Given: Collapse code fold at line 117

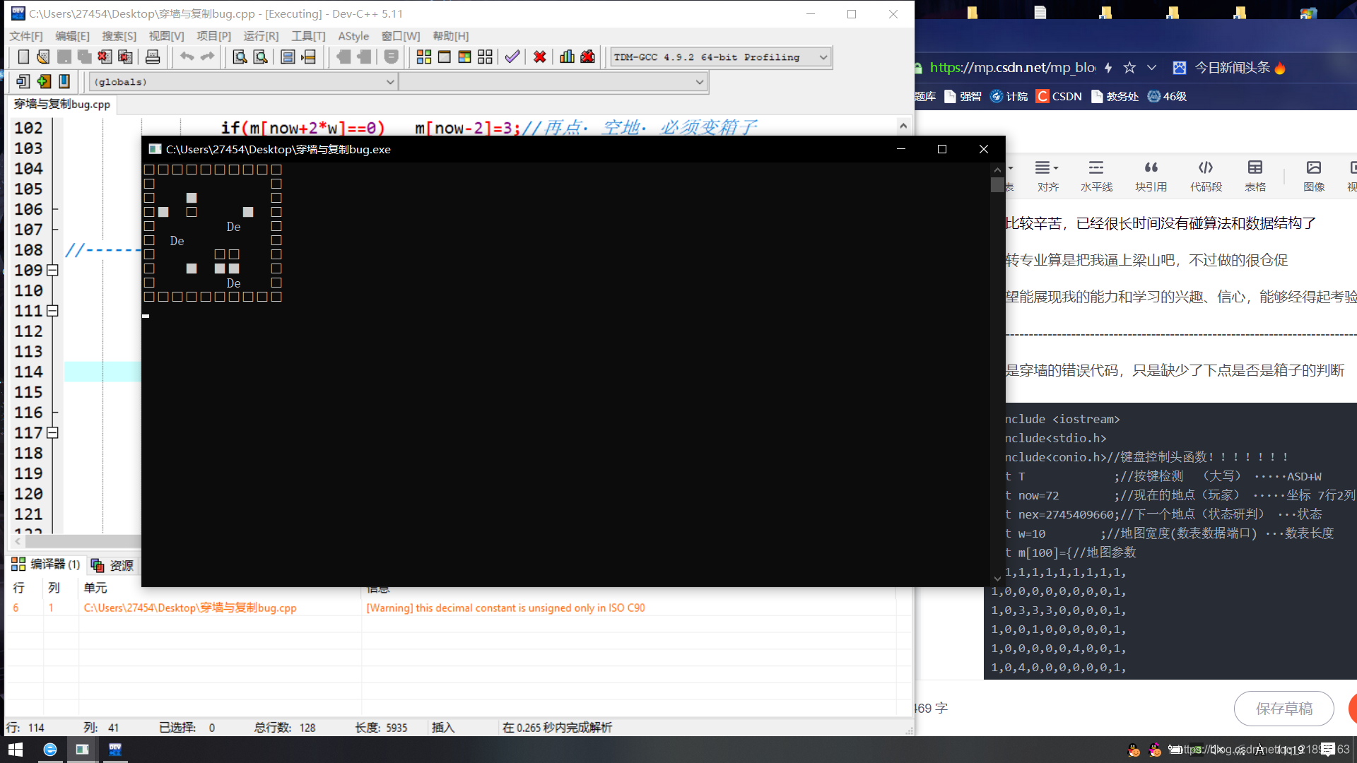Looking at the screenshot, I should pos(52,432).
